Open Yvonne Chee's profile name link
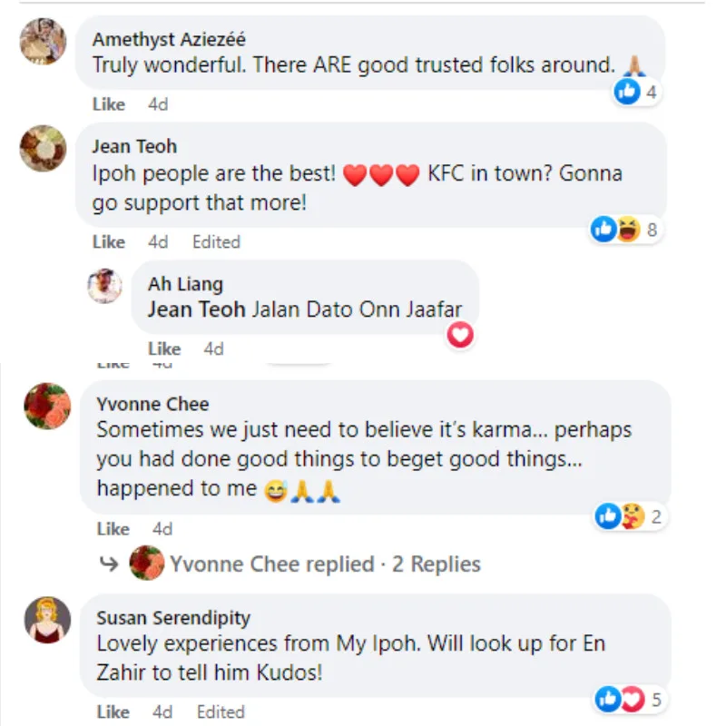726x726 pixels. (152, 404)
